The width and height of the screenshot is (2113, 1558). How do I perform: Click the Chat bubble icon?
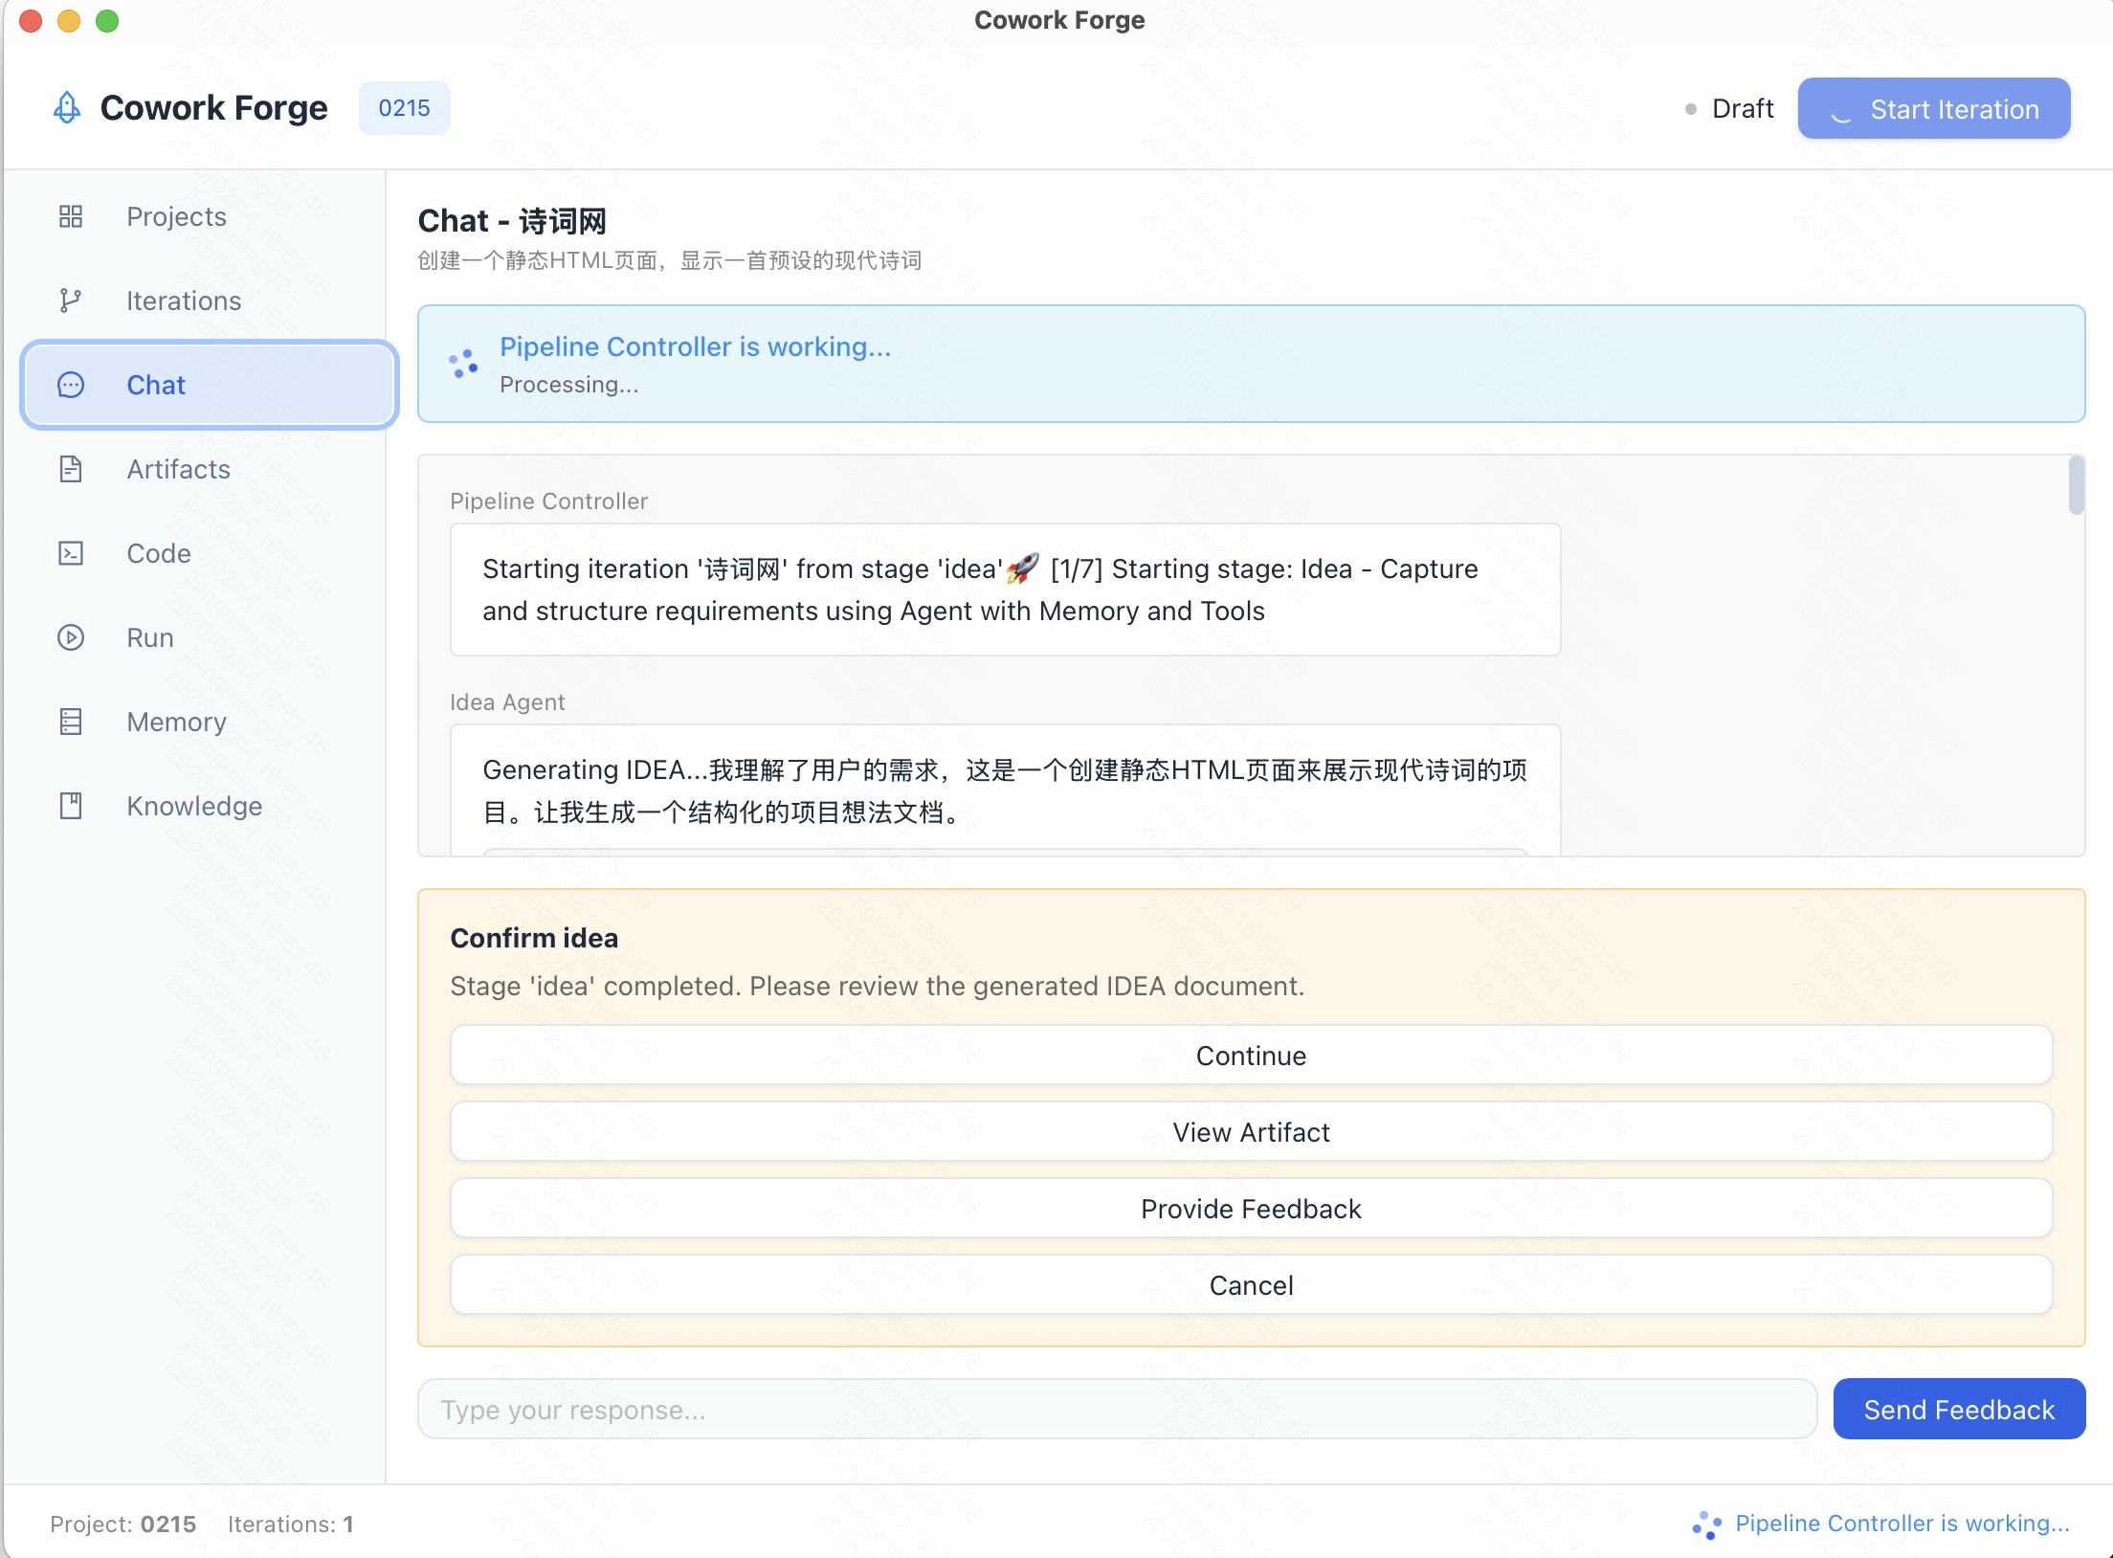click(x=71, y=385)
